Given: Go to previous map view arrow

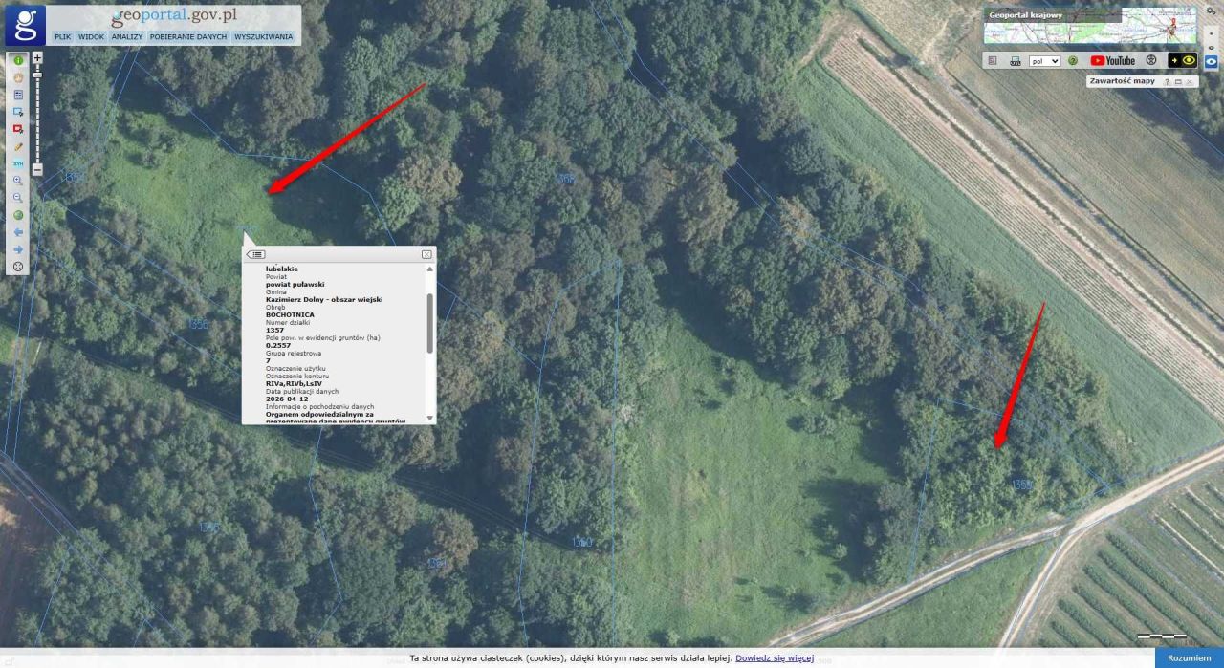Looking at the screenshot, I should 18,232.
